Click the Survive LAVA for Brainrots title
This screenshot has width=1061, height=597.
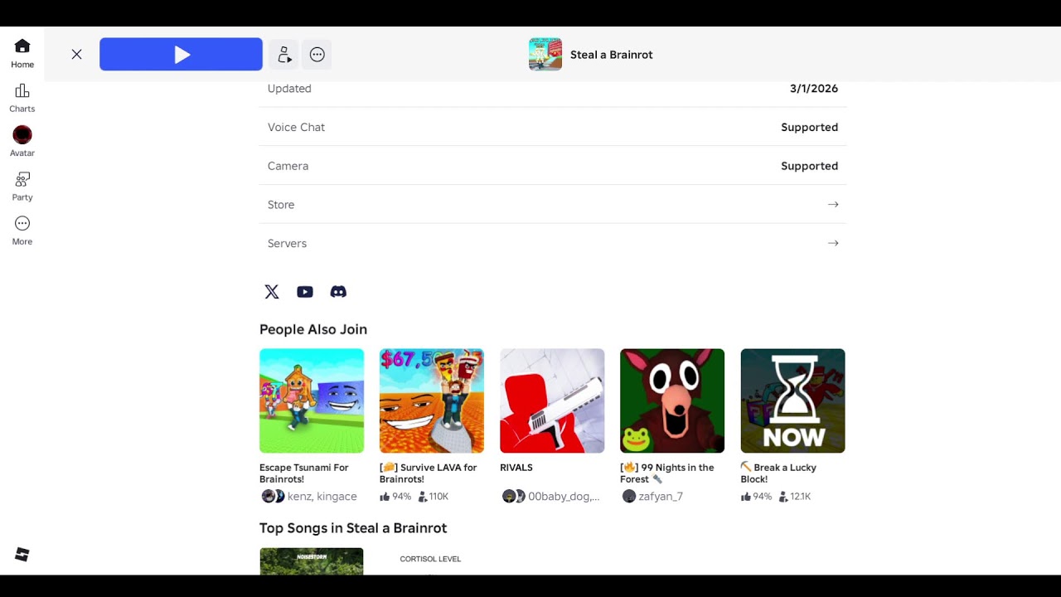429,473
